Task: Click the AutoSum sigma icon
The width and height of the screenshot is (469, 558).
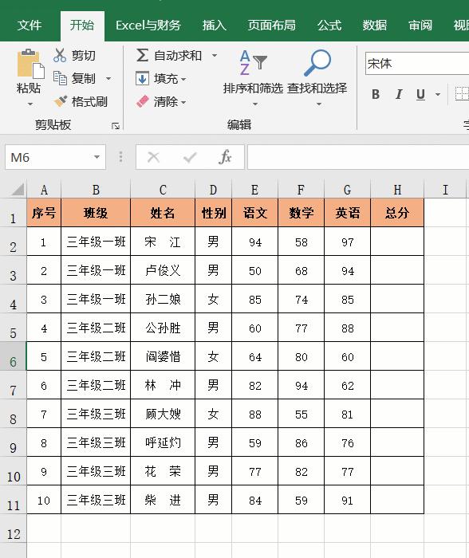Action: (x=142, y=55)
